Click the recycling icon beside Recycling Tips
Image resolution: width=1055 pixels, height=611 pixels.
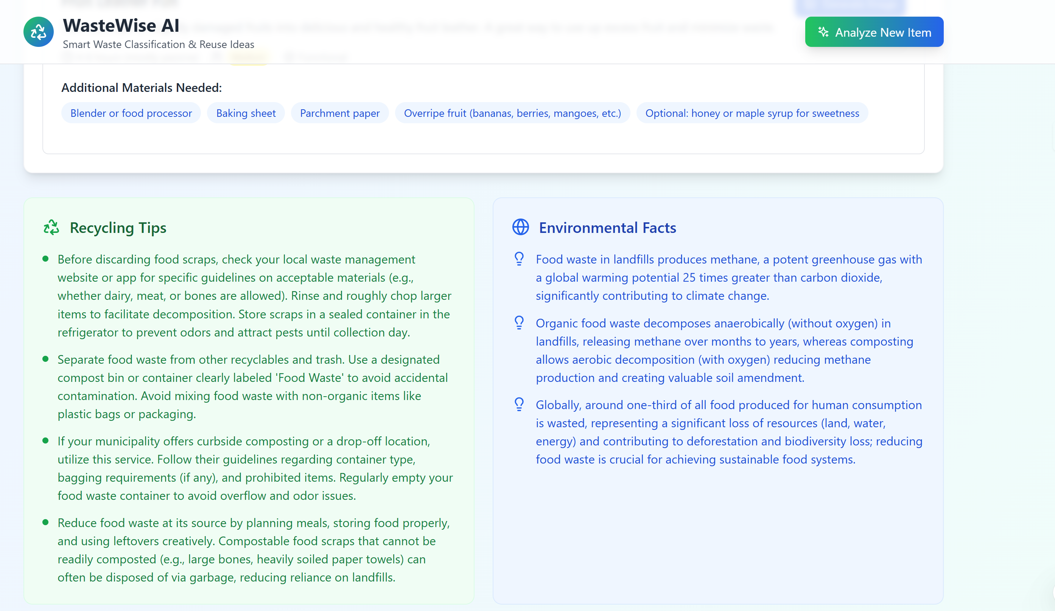(51, 228)
